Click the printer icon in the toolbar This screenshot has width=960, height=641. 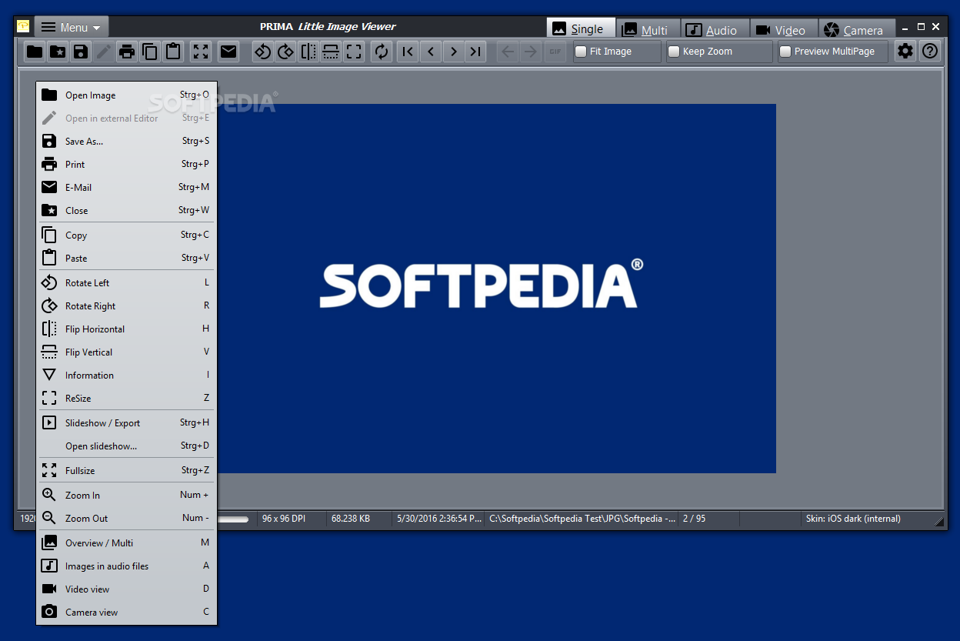127,52
